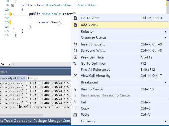
Task: Click the Paste clipboard icon
Action: tap(75, 115)
